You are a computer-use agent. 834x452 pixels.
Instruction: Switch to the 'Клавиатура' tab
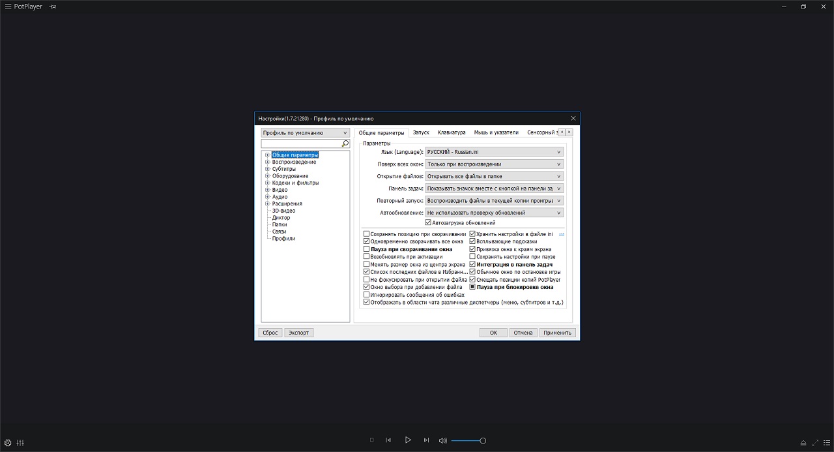(452, 132)
